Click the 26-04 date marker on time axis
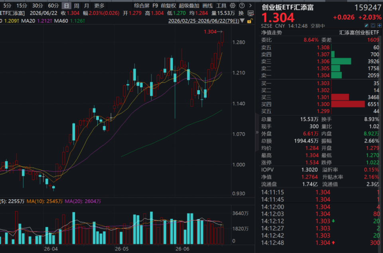 (51, 249)
